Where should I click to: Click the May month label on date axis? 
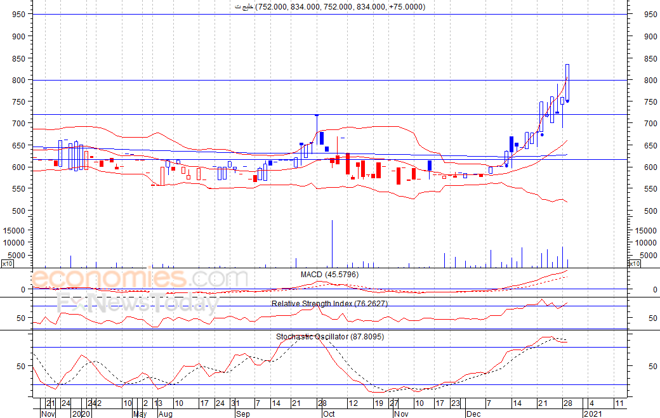click(140, 414)
